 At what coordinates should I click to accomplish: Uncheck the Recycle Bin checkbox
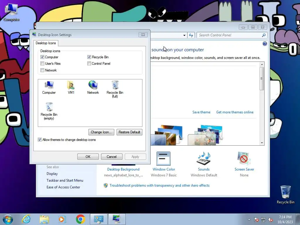89,57
